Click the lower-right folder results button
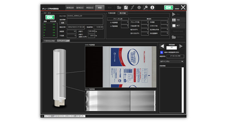 click(178, 37)
